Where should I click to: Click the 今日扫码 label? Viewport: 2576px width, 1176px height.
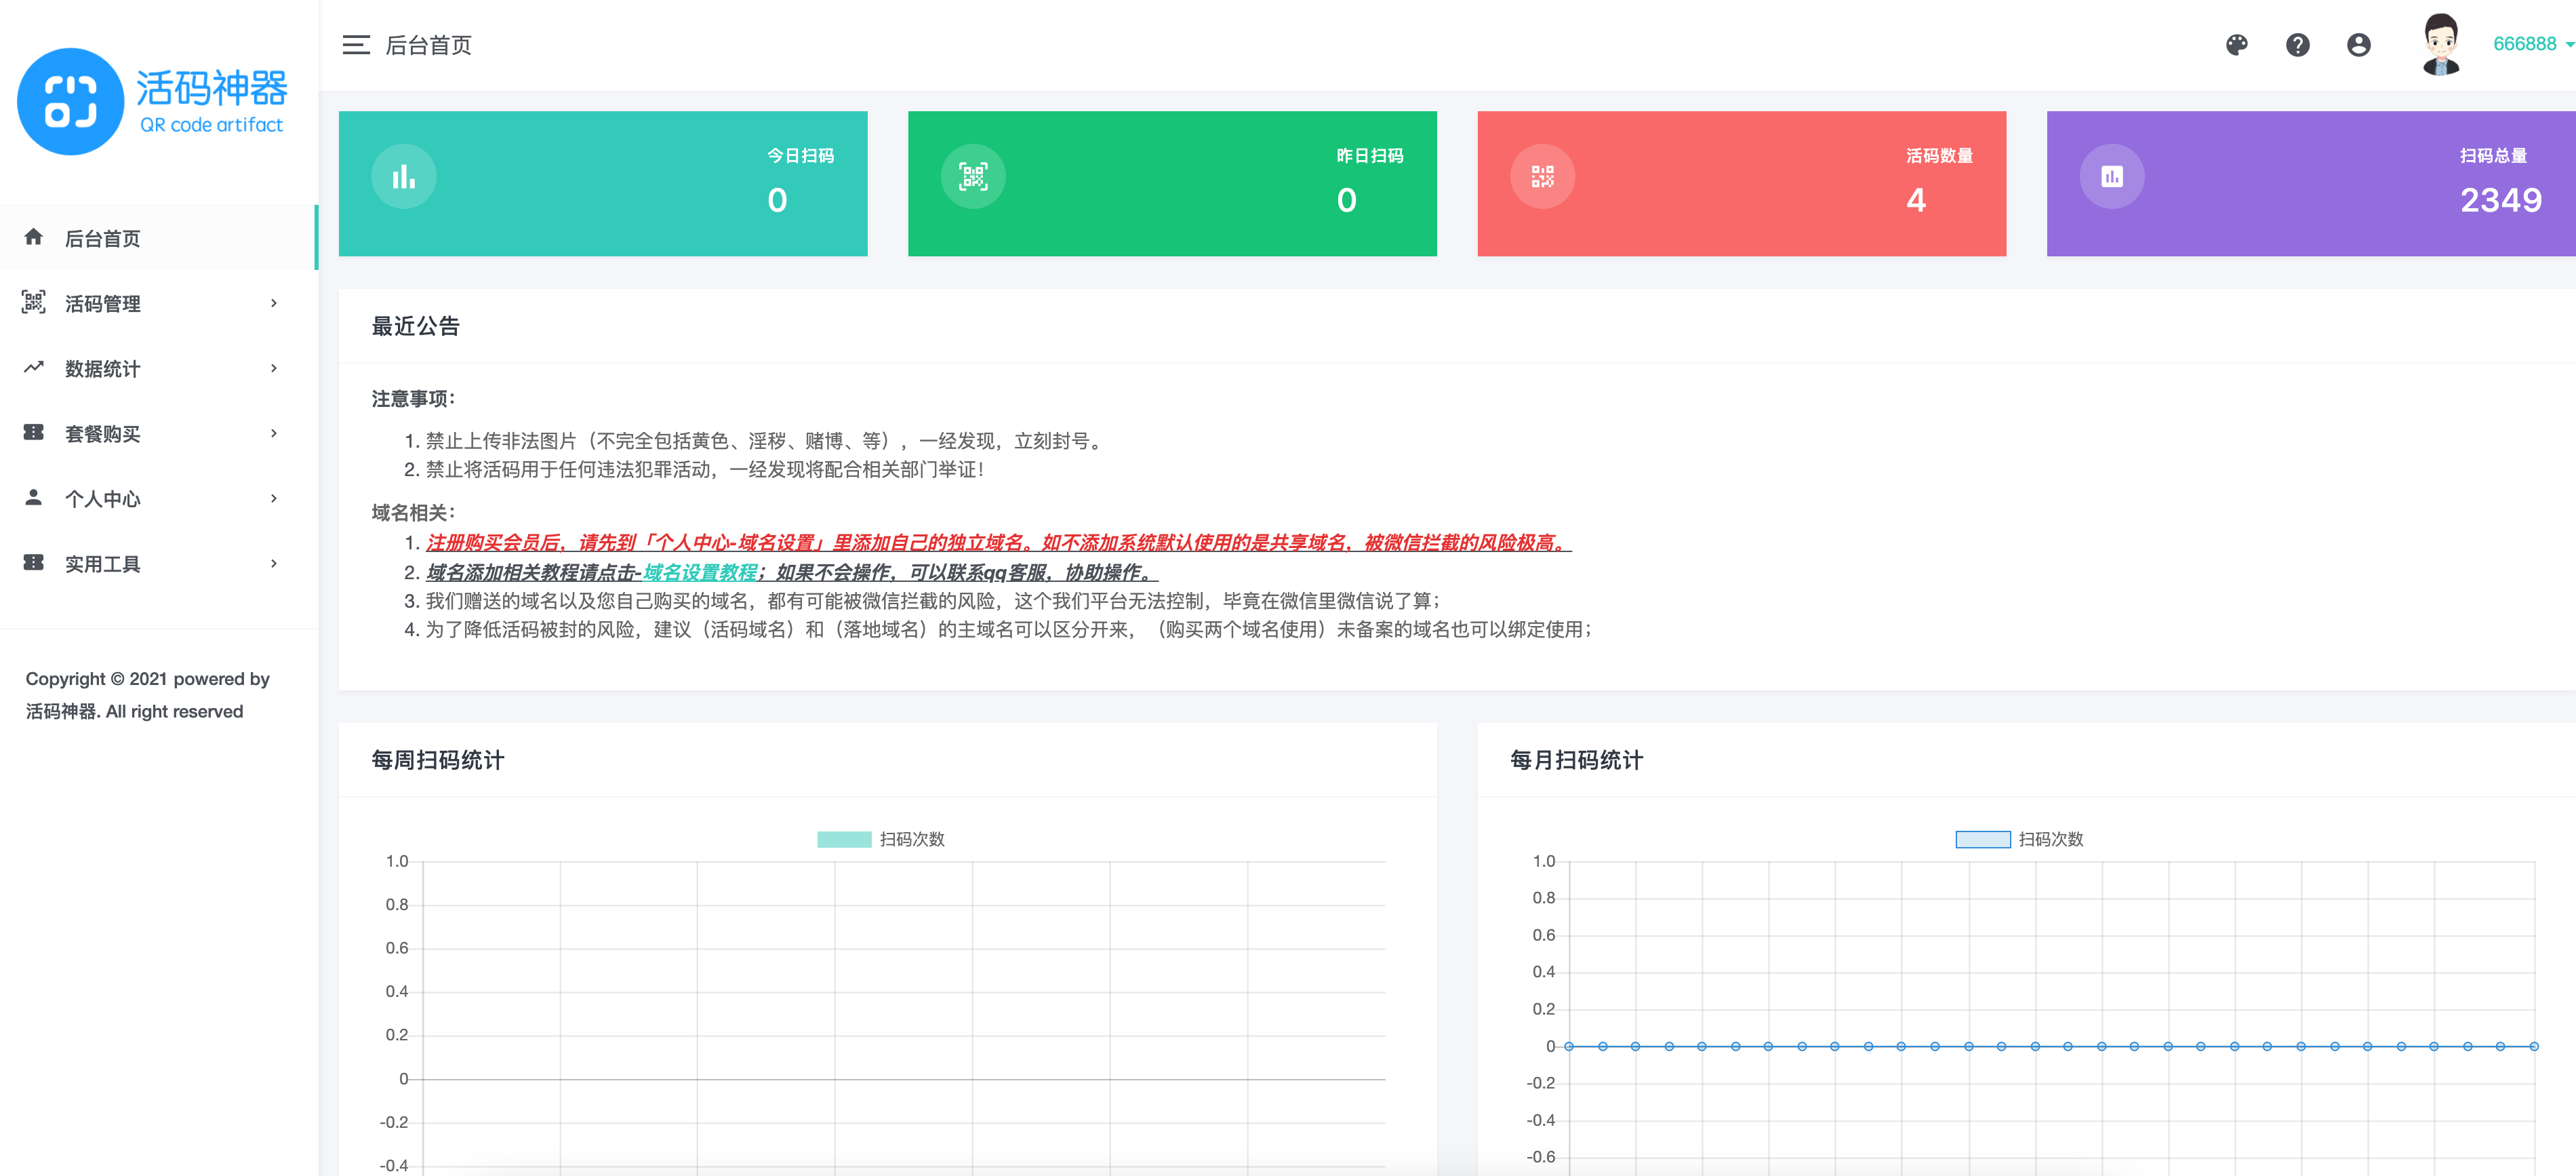click(800, 156)
